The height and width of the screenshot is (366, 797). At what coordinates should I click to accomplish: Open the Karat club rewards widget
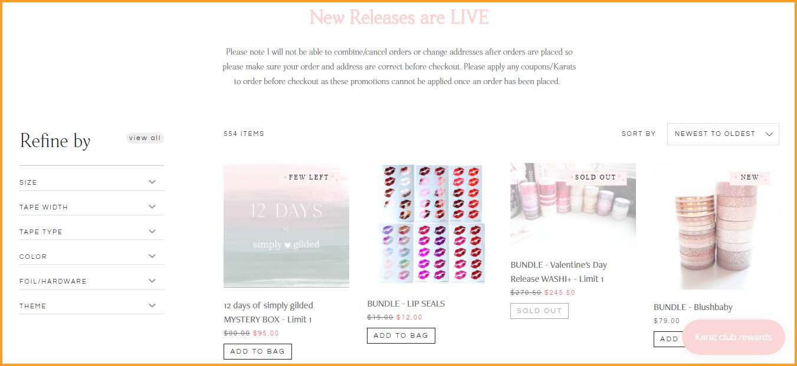733,337
